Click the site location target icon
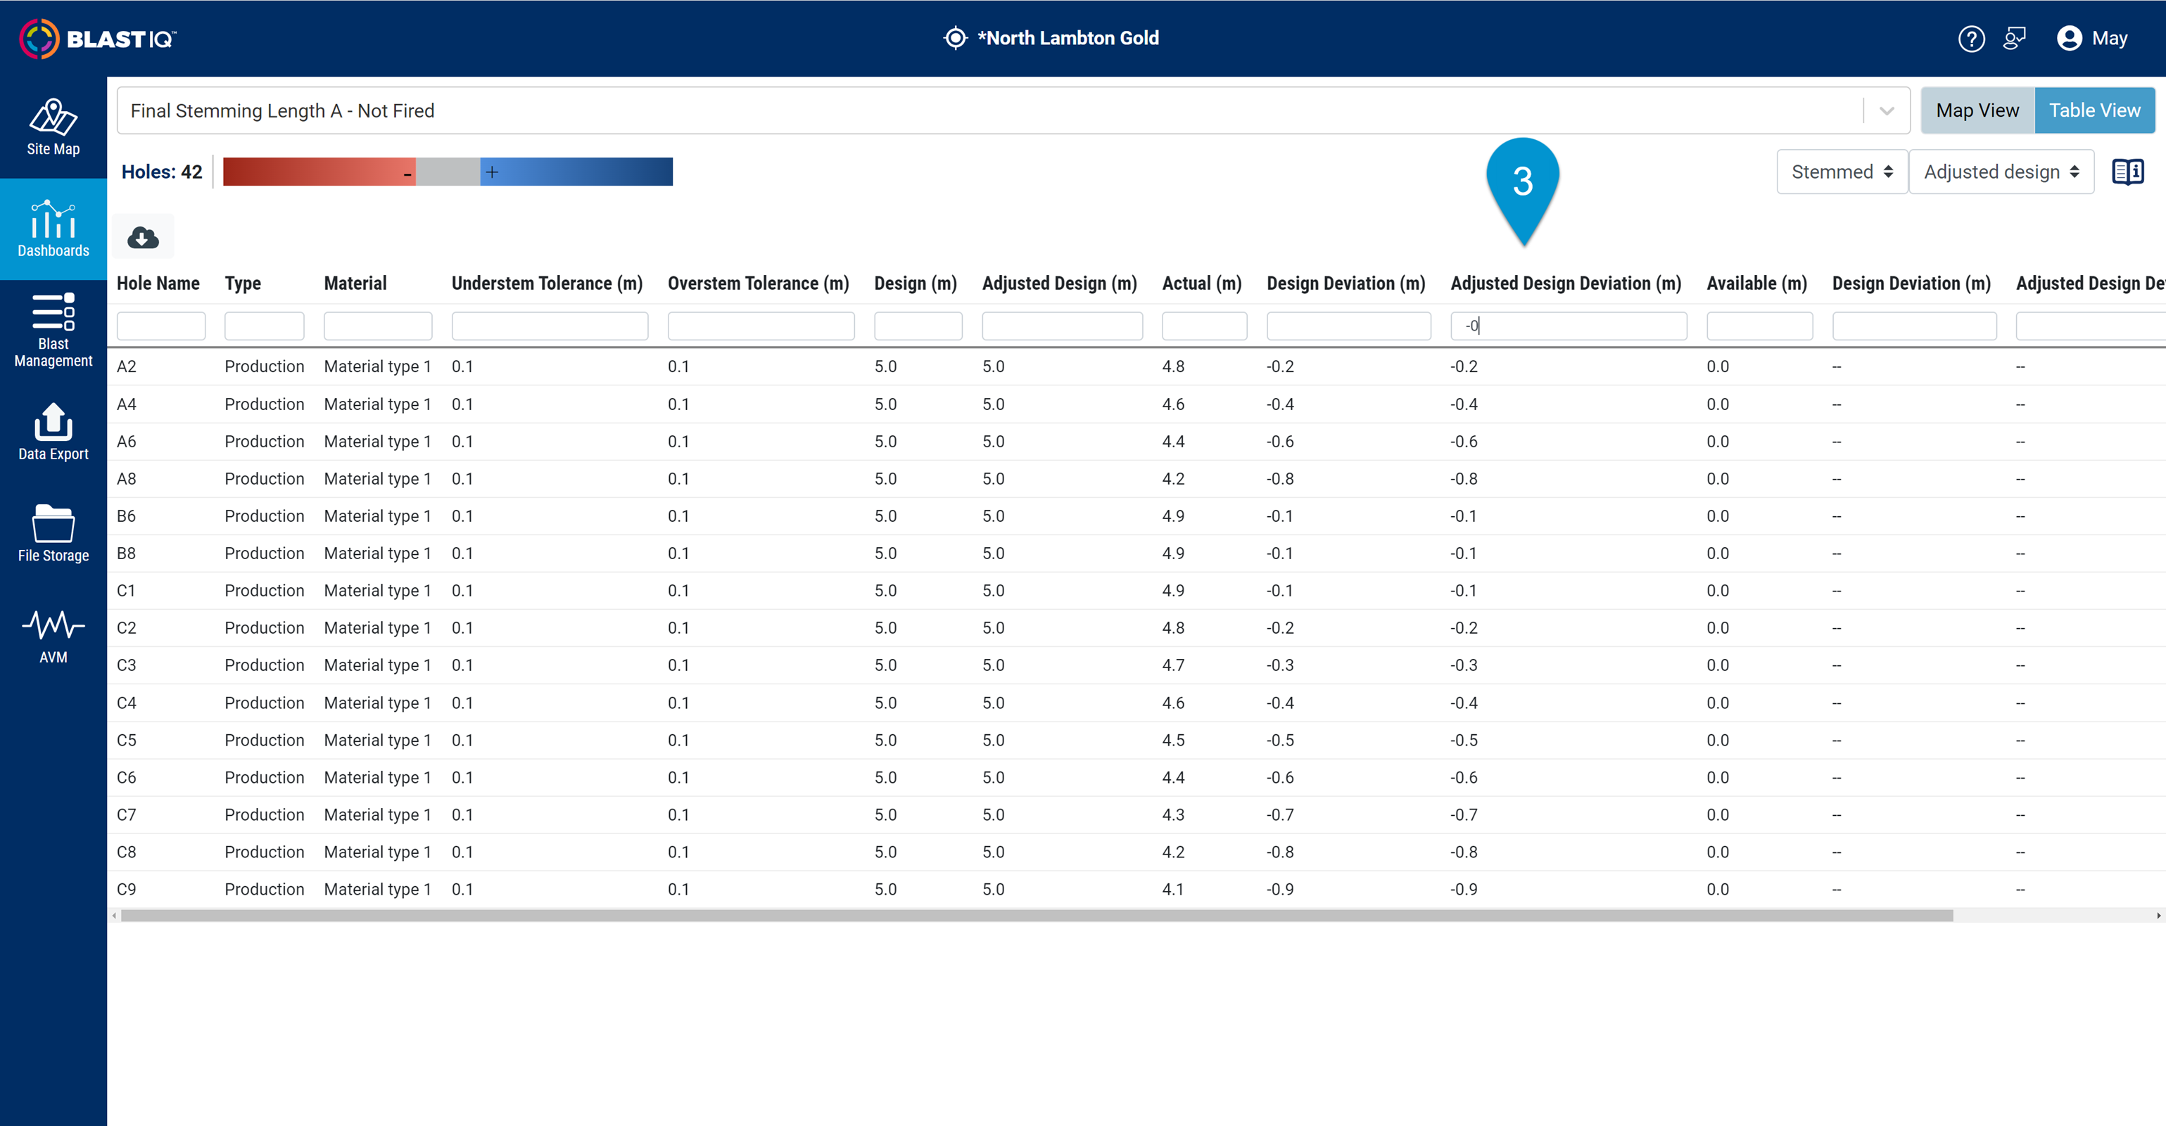The height and width of the screenshot is (1126, 2166). pos(955,38)
